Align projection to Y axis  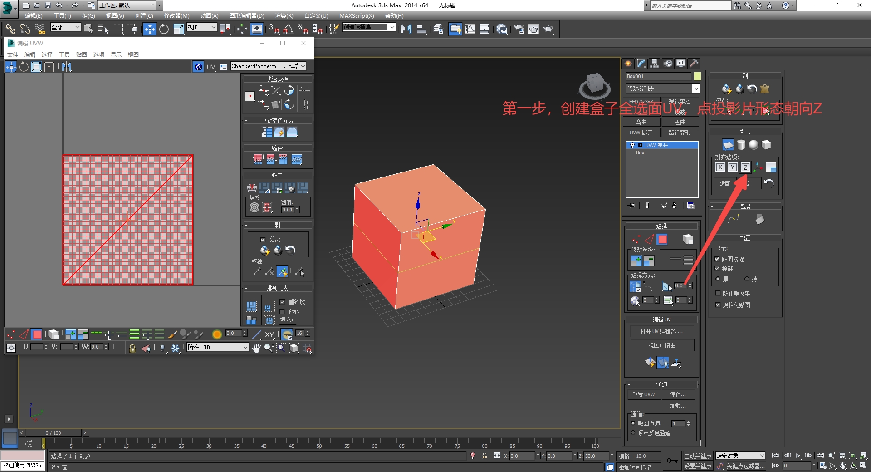coord(733,167)
